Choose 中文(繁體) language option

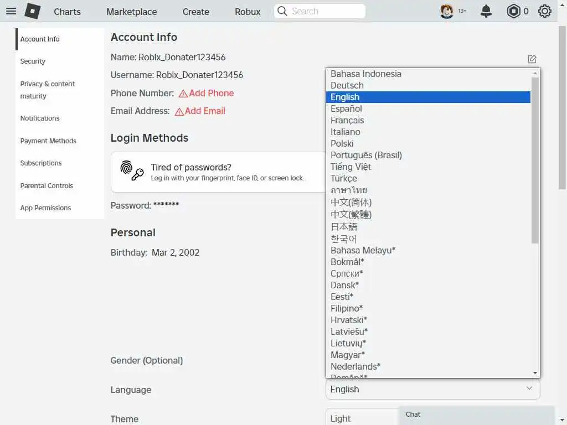click(428, 214)
